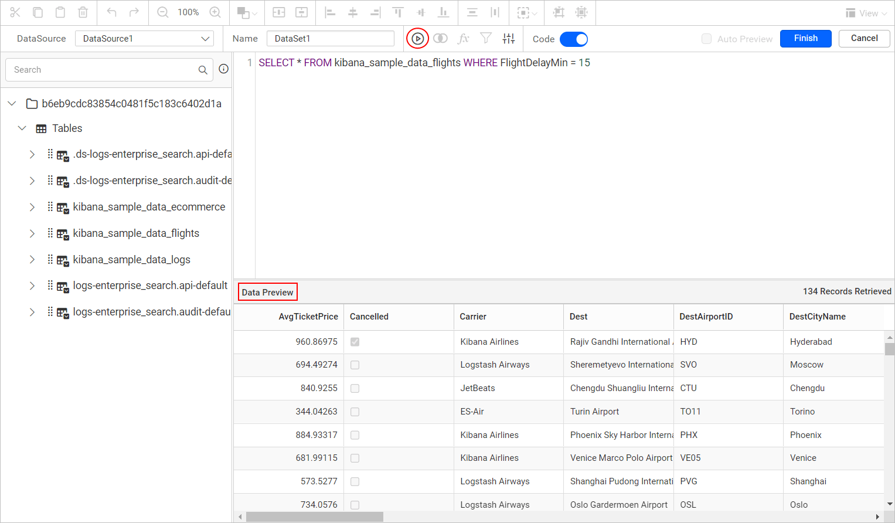Image resolution: width=895 pixels, height=523 pixels.
Task: Click the DestCityName column header
Action: (x=833, y=317)
